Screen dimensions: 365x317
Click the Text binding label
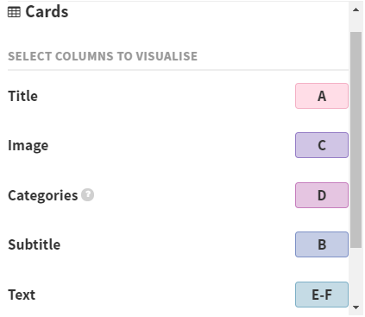(x=22, y=295)
